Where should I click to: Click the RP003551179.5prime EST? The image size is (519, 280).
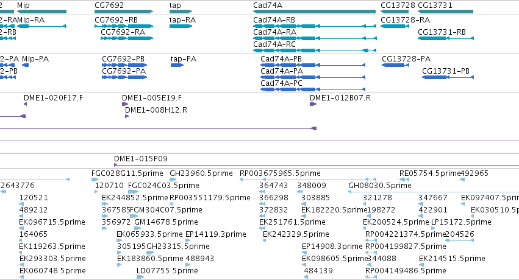click(173, 204)
